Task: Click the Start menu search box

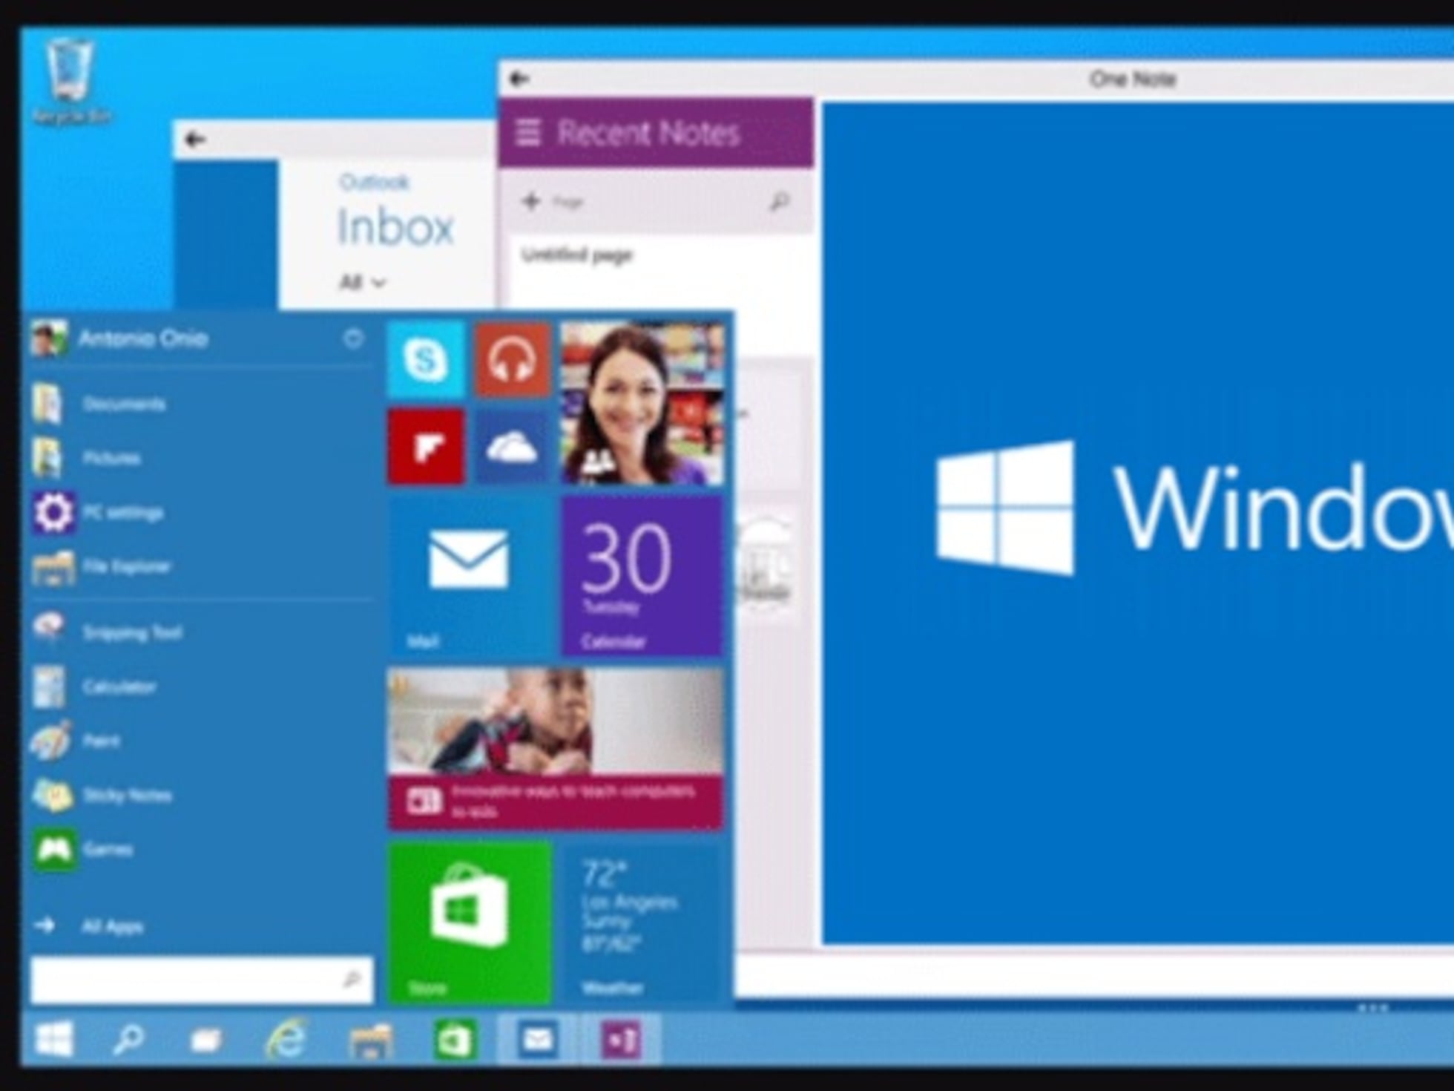Action: tap(202, 980)
